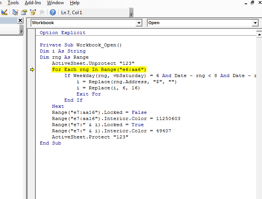The image size is (262, 199).
Task: Click the yellow execution arrow in margin
Action: [32, 69]
